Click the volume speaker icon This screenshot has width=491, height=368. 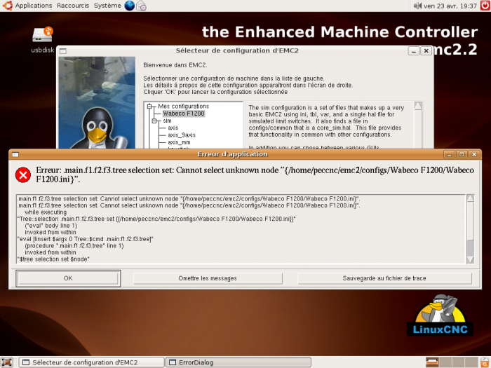tap(418, 6)
